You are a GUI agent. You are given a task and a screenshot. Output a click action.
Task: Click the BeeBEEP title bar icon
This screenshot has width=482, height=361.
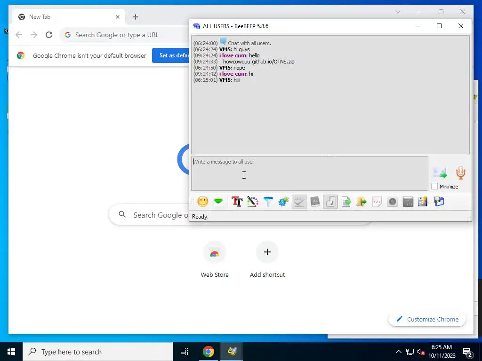tap(197, 26)
